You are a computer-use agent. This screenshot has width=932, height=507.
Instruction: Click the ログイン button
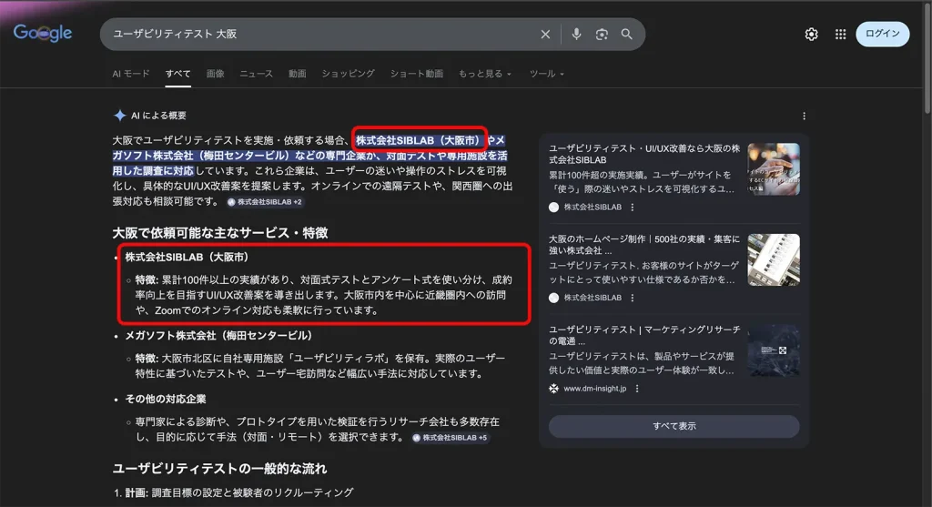pos(882,34)
